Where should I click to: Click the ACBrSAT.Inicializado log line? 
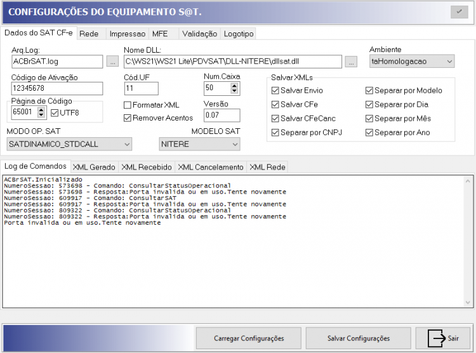pos(43,179)
